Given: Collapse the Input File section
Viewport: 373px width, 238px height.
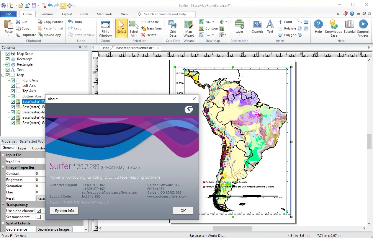Looking at the screenshot, I should coord(3,155).
